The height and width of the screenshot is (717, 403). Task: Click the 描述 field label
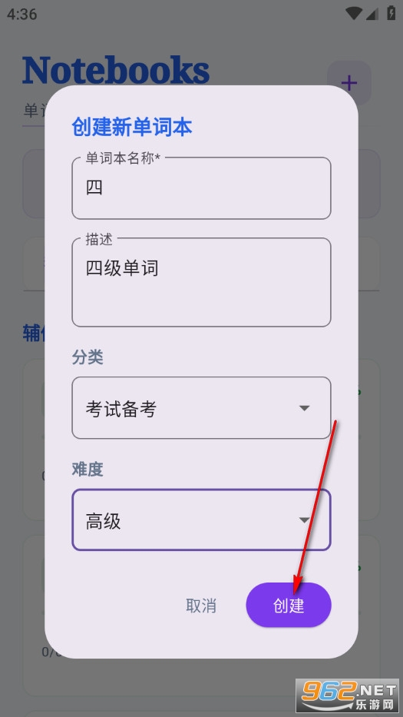point(99,239)
